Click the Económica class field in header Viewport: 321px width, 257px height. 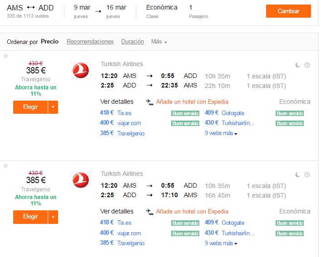point(162,11)
